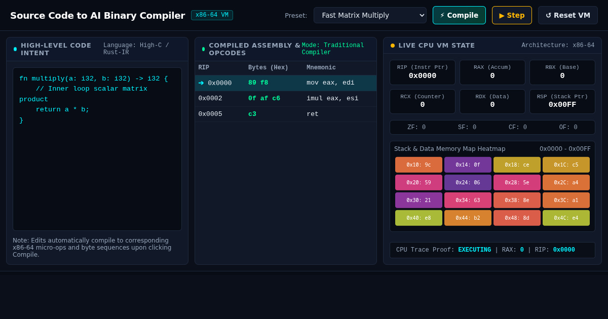Click the Bytes (Hex) column header
The height and width of the screenshot is (319, 608).
pyautogui.click(x=268, y=68)
